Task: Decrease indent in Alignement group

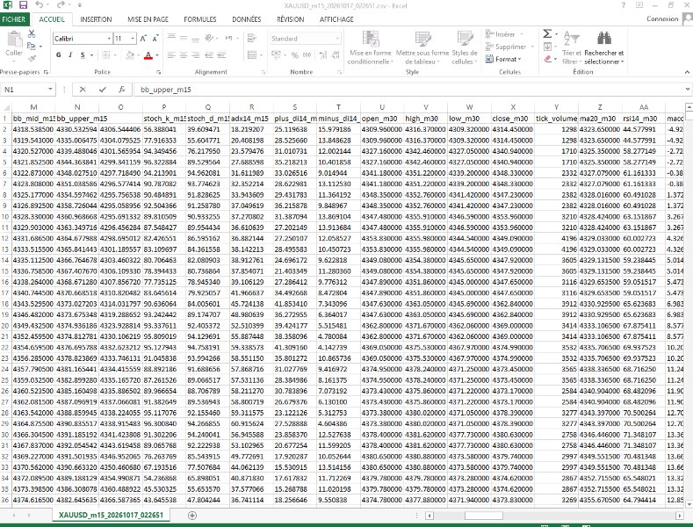Action: tap(209, 54)
